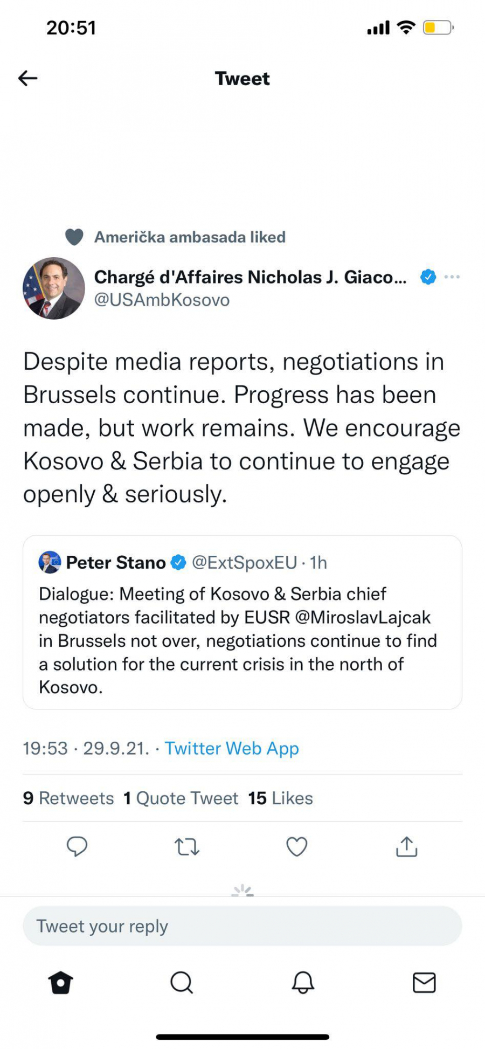
Task: Tap the share upload icon
Action: coord(407,847)
